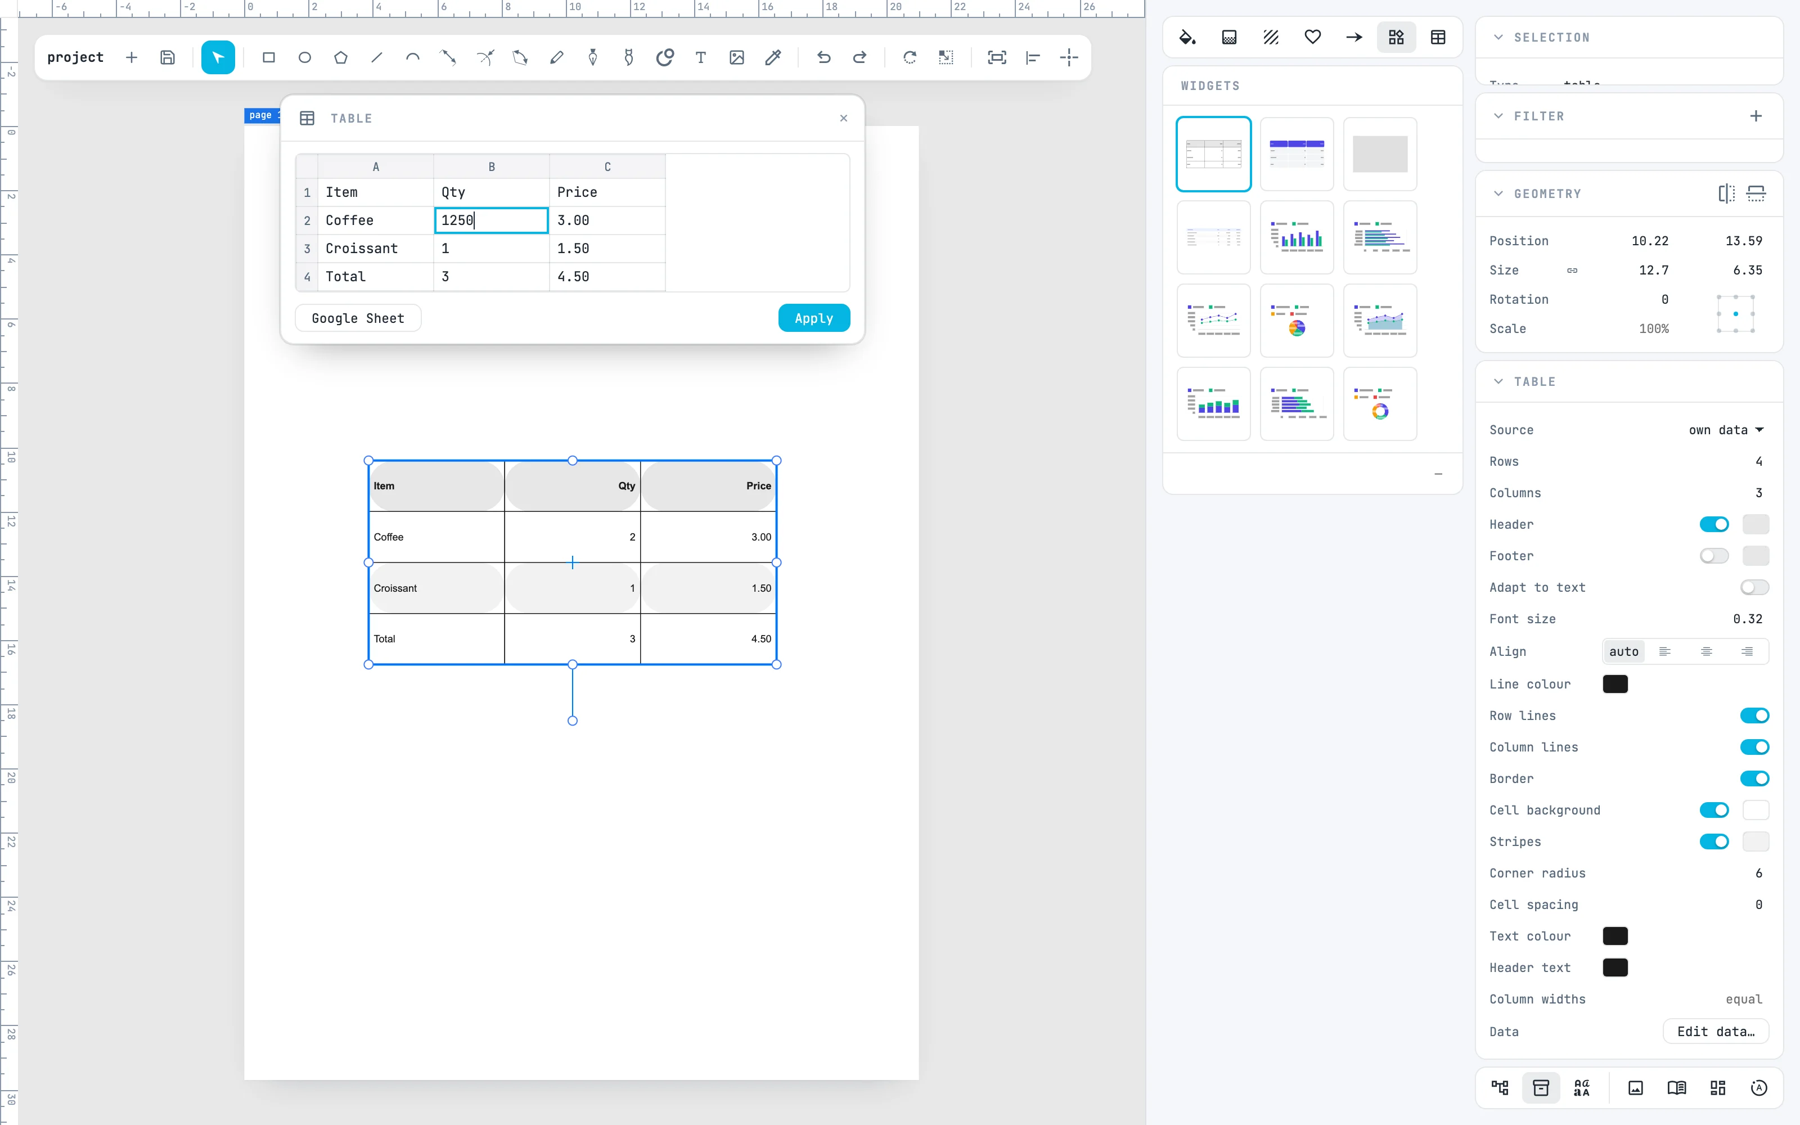Collapse the widgets panel with minus

(1438, 474)
